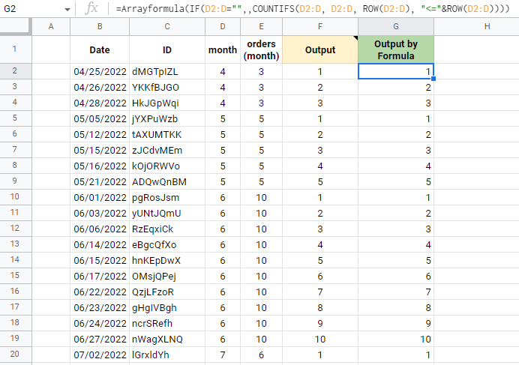The image size is (519, 365).
Task: Select cell with date 07/02/2022
Action: (x=100, y=355)
